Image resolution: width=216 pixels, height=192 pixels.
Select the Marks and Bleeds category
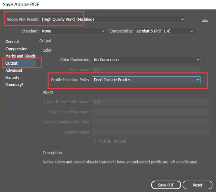point(20,56)
